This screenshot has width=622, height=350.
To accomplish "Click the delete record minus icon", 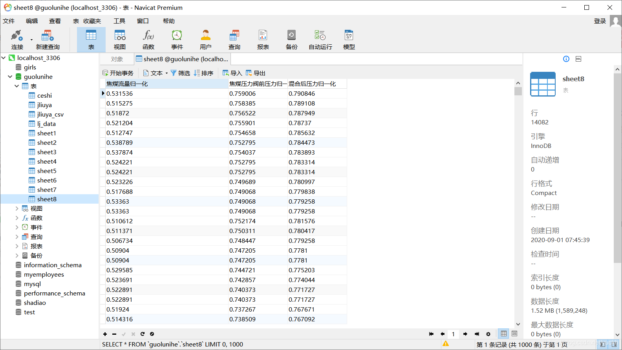I will pos(114,334).
